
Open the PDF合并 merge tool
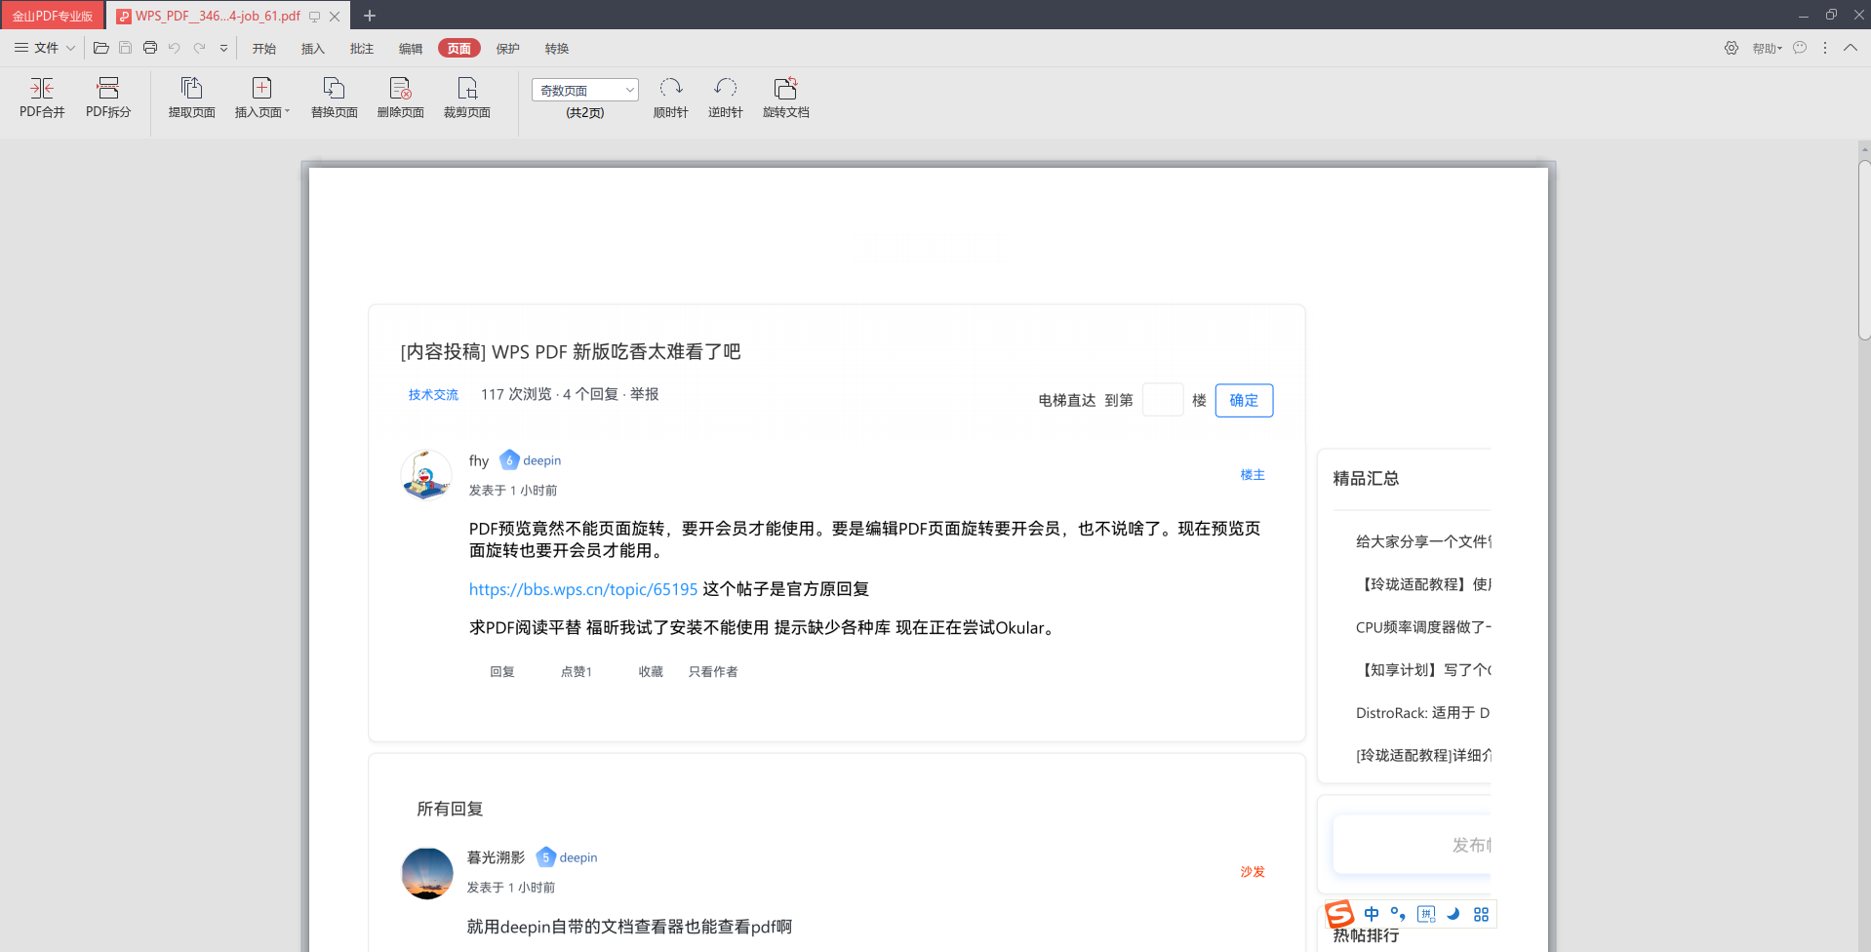(42, 98)
